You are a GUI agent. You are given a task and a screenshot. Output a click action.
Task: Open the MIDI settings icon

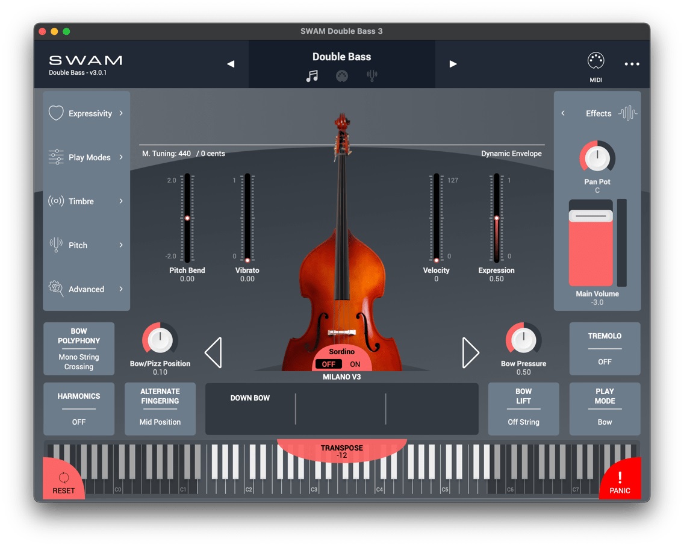point(595,61)
